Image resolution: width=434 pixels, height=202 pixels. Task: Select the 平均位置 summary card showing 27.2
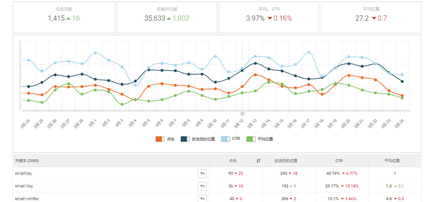pos(371,17)
